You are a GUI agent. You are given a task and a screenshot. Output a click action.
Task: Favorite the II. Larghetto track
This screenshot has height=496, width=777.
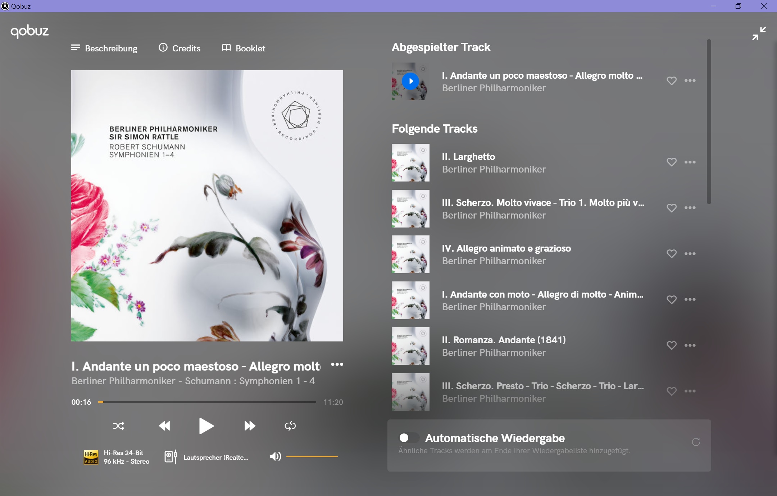[x=672, y=162]
